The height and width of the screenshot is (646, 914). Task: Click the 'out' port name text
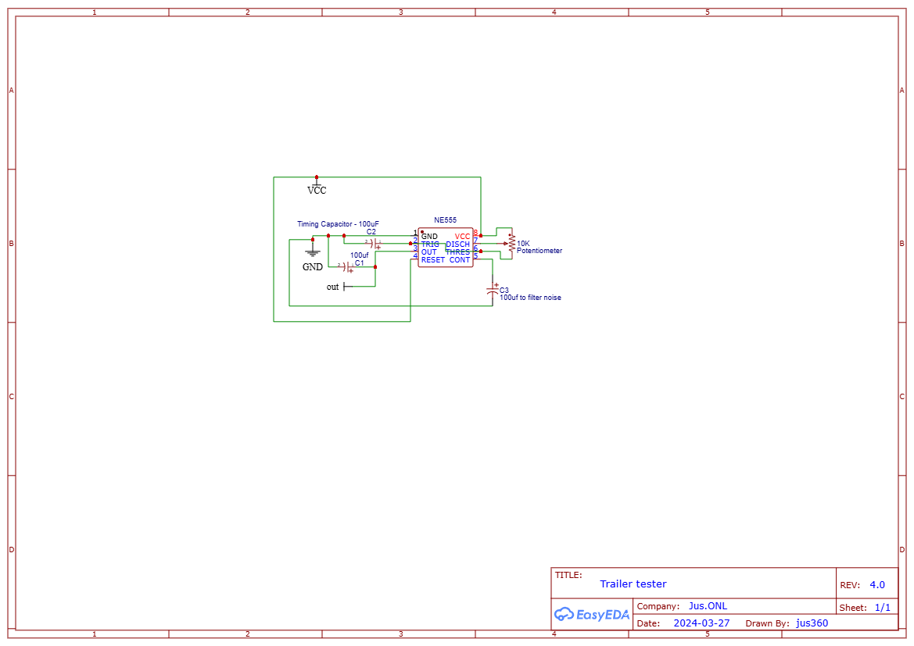point(332,287)
